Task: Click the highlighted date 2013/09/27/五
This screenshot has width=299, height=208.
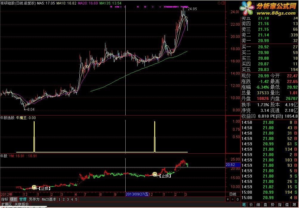Action: (x=137, y=194)
